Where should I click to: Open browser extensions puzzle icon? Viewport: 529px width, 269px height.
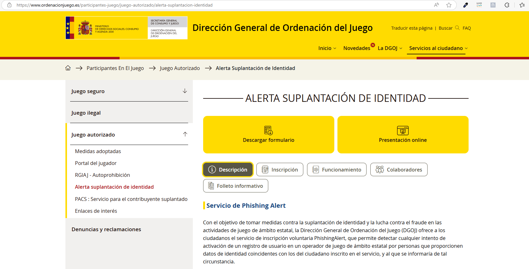point(507,5)
